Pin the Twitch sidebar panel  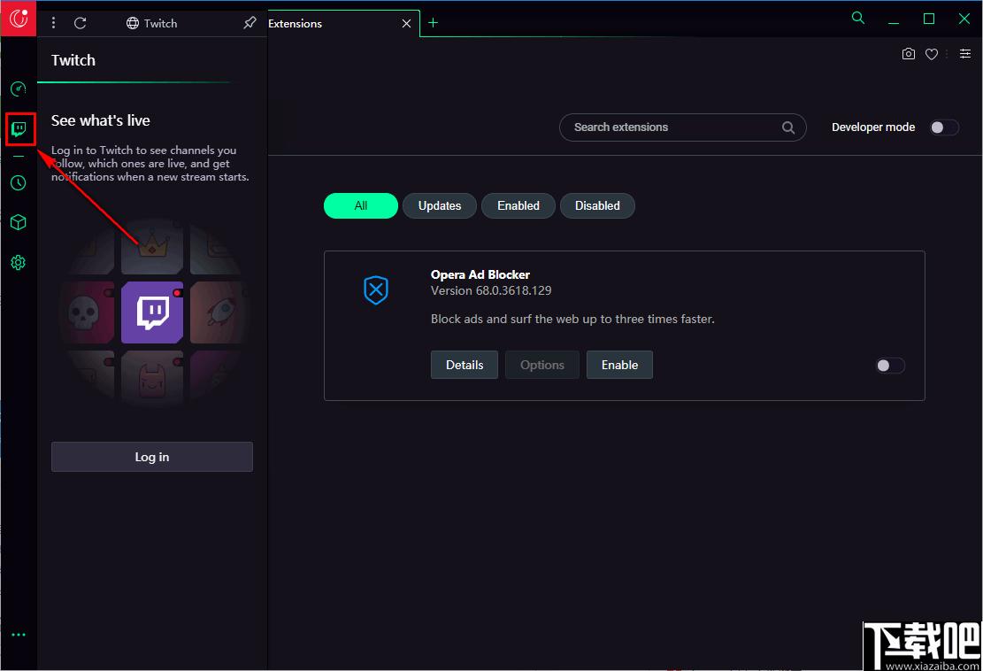coord(250,23)
